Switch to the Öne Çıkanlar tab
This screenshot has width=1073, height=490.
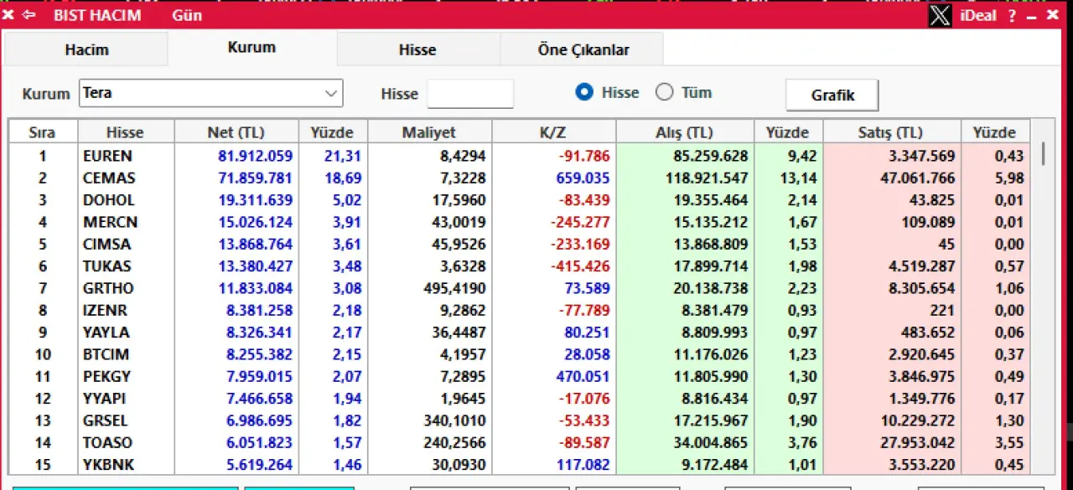pyautogui.click(x=583, y=49)
